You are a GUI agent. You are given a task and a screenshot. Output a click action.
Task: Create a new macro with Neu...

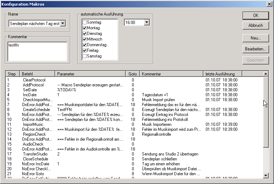[256, 38]
